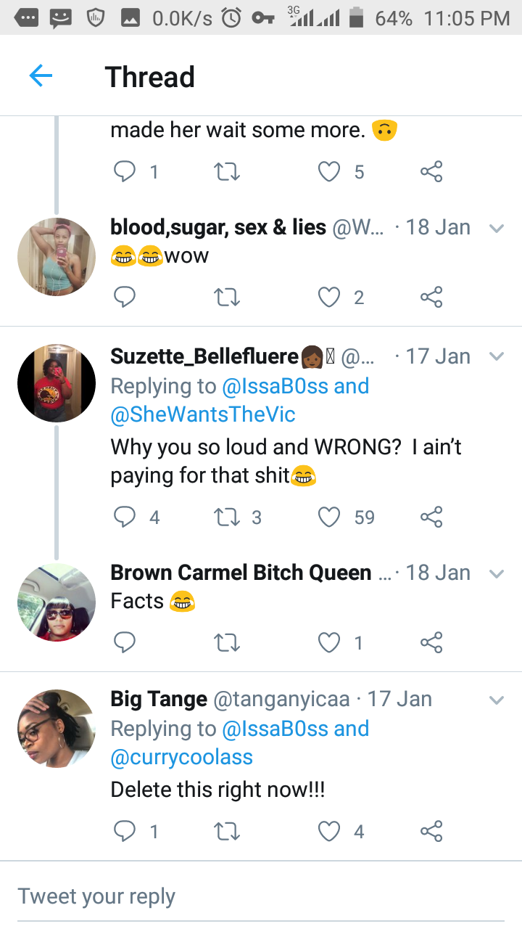
Task: Retweet the 'Facts' tweet
Action: (x=228, y=642)
